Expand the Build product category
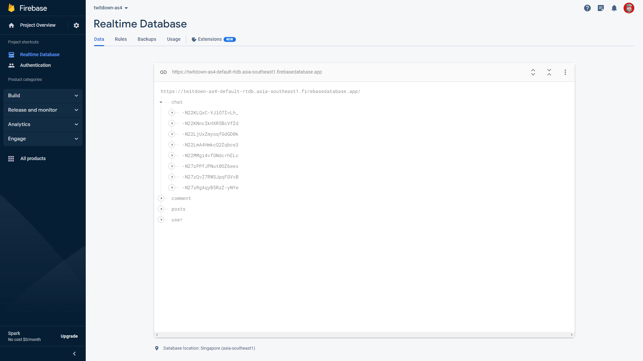643x361 pixels. pos(43,96)
